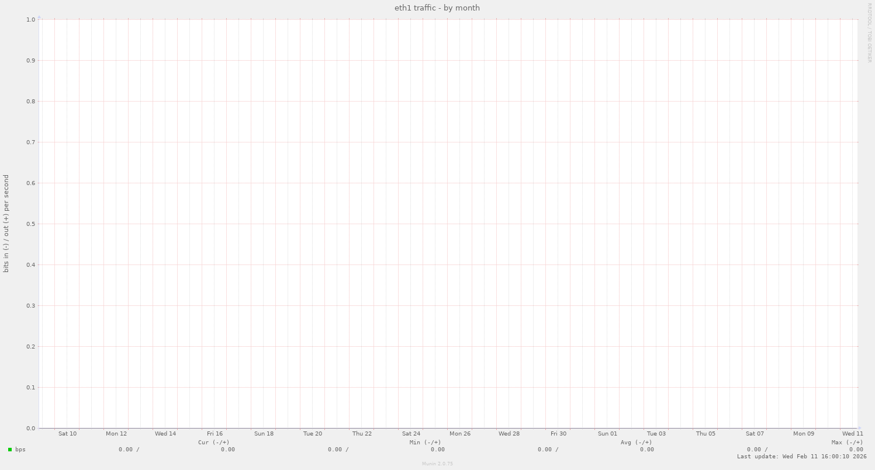Click the 'Fri 16' date label

(215, 433)
